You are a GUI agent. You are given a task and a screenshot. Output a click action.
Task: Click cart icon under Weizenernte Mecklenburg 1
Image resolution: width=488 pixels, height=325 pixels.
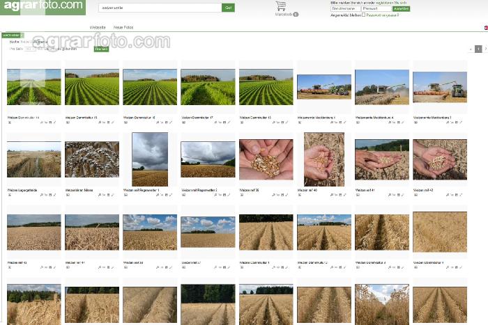(x=336, y=122)
